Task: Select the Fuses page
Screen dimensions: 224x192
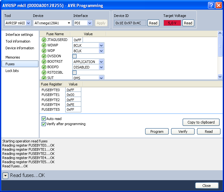Action: point(20,64)
